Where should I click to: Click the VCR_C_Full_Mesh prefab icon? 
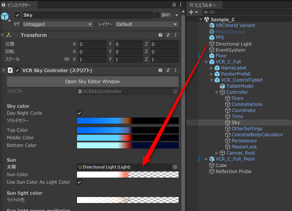point(212,159)
